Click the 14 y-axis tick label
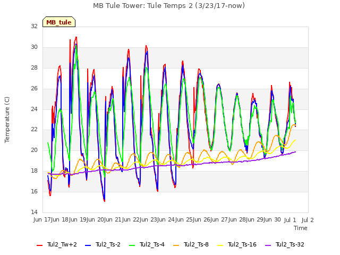 pyautogui.click(x=34, y=212)
